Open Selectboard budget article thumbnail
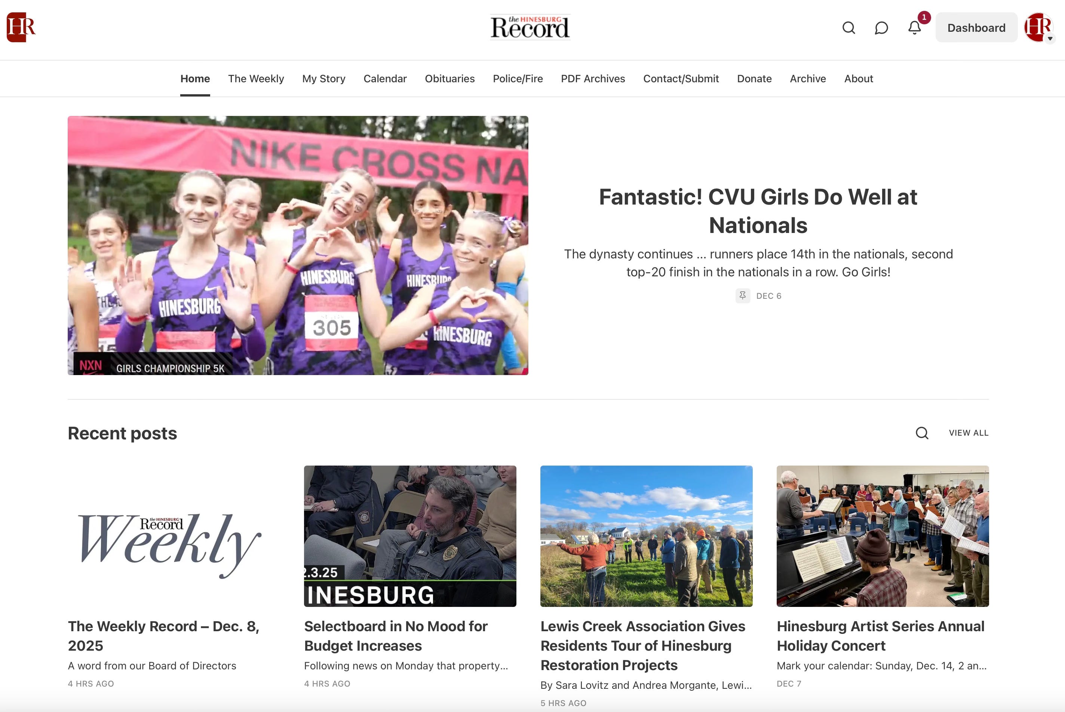 click(410, 536)
